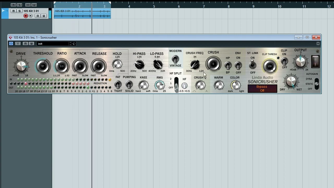Toggle the black rocker power switch
Image resolution: width=334 pixels, height=188 pixels.
315,62
